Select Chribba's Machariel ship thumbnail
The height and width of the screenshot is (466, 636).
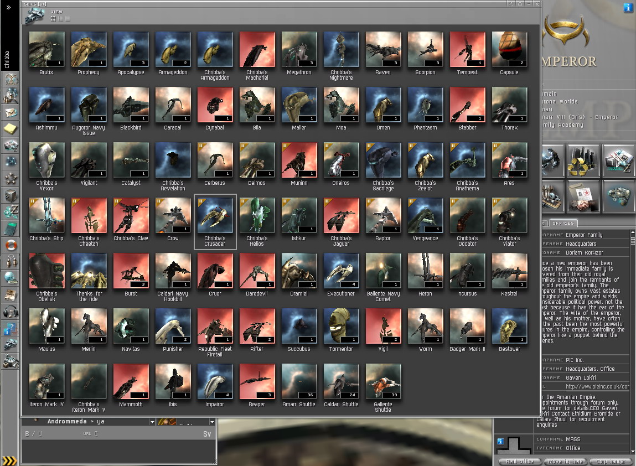257,49
